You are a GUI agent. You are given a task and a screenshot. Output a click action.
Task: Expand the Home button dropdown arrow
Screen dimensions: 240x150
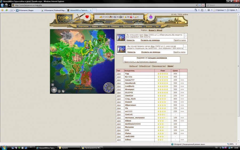(199, 10)
